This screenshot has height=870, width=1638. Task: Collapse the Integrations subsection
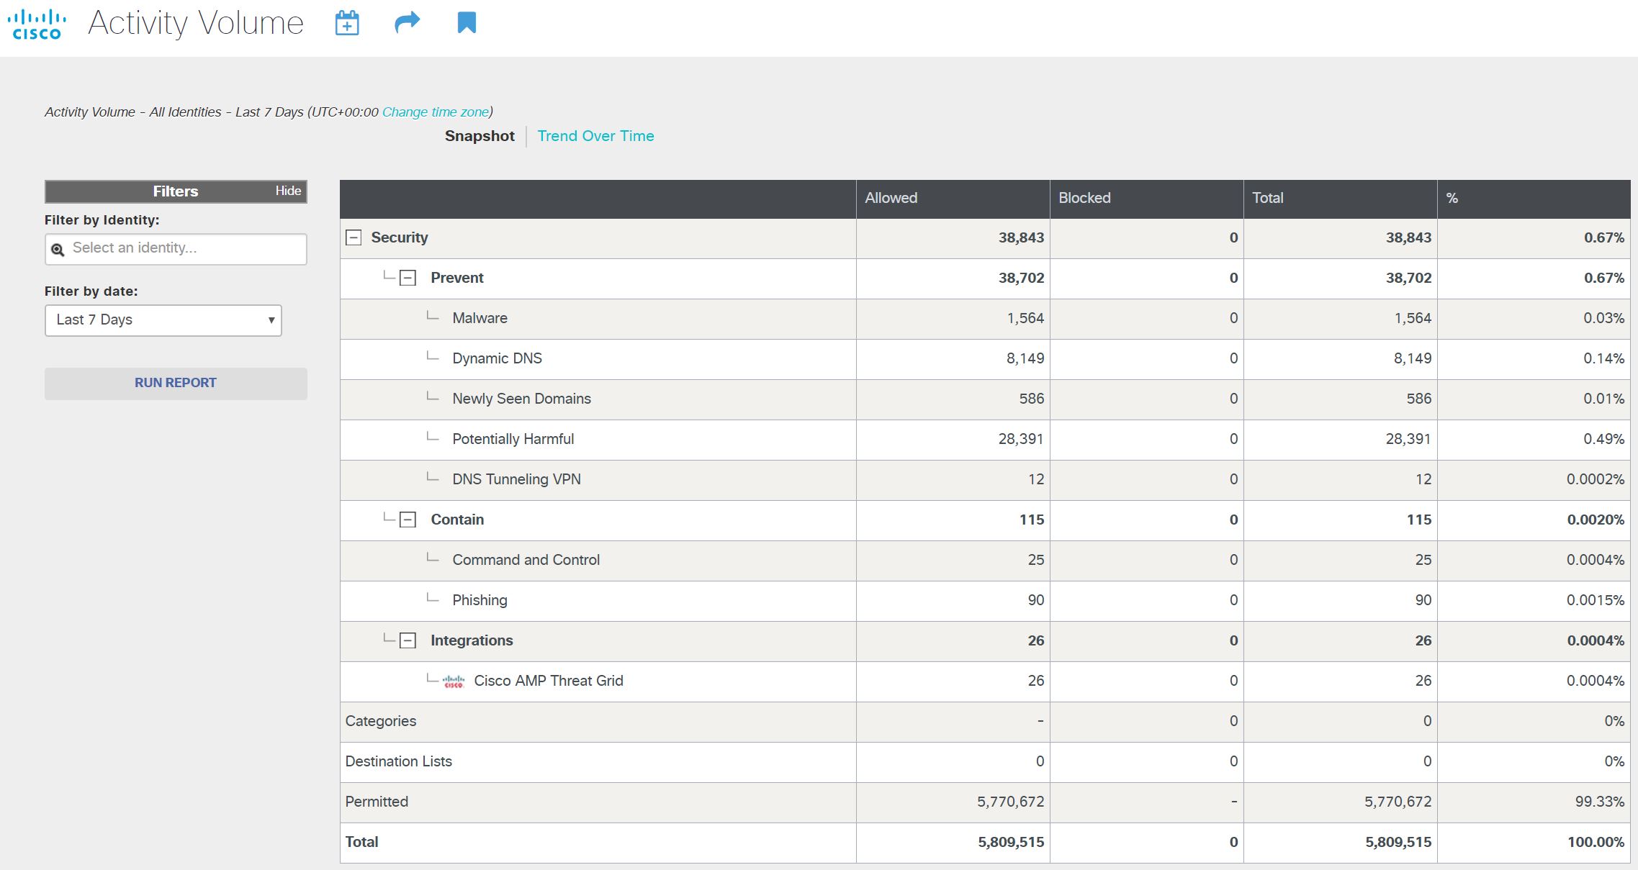(x=408, y=640)
